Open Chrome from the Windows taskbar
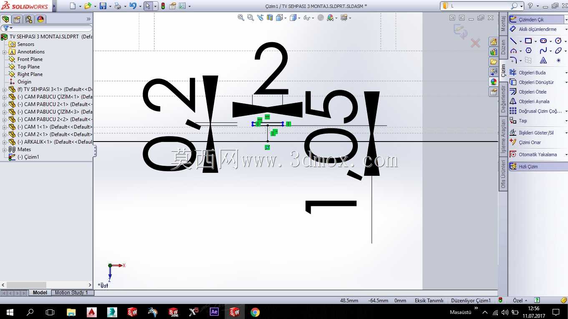 pyautogui.click(x=255, y=312)
